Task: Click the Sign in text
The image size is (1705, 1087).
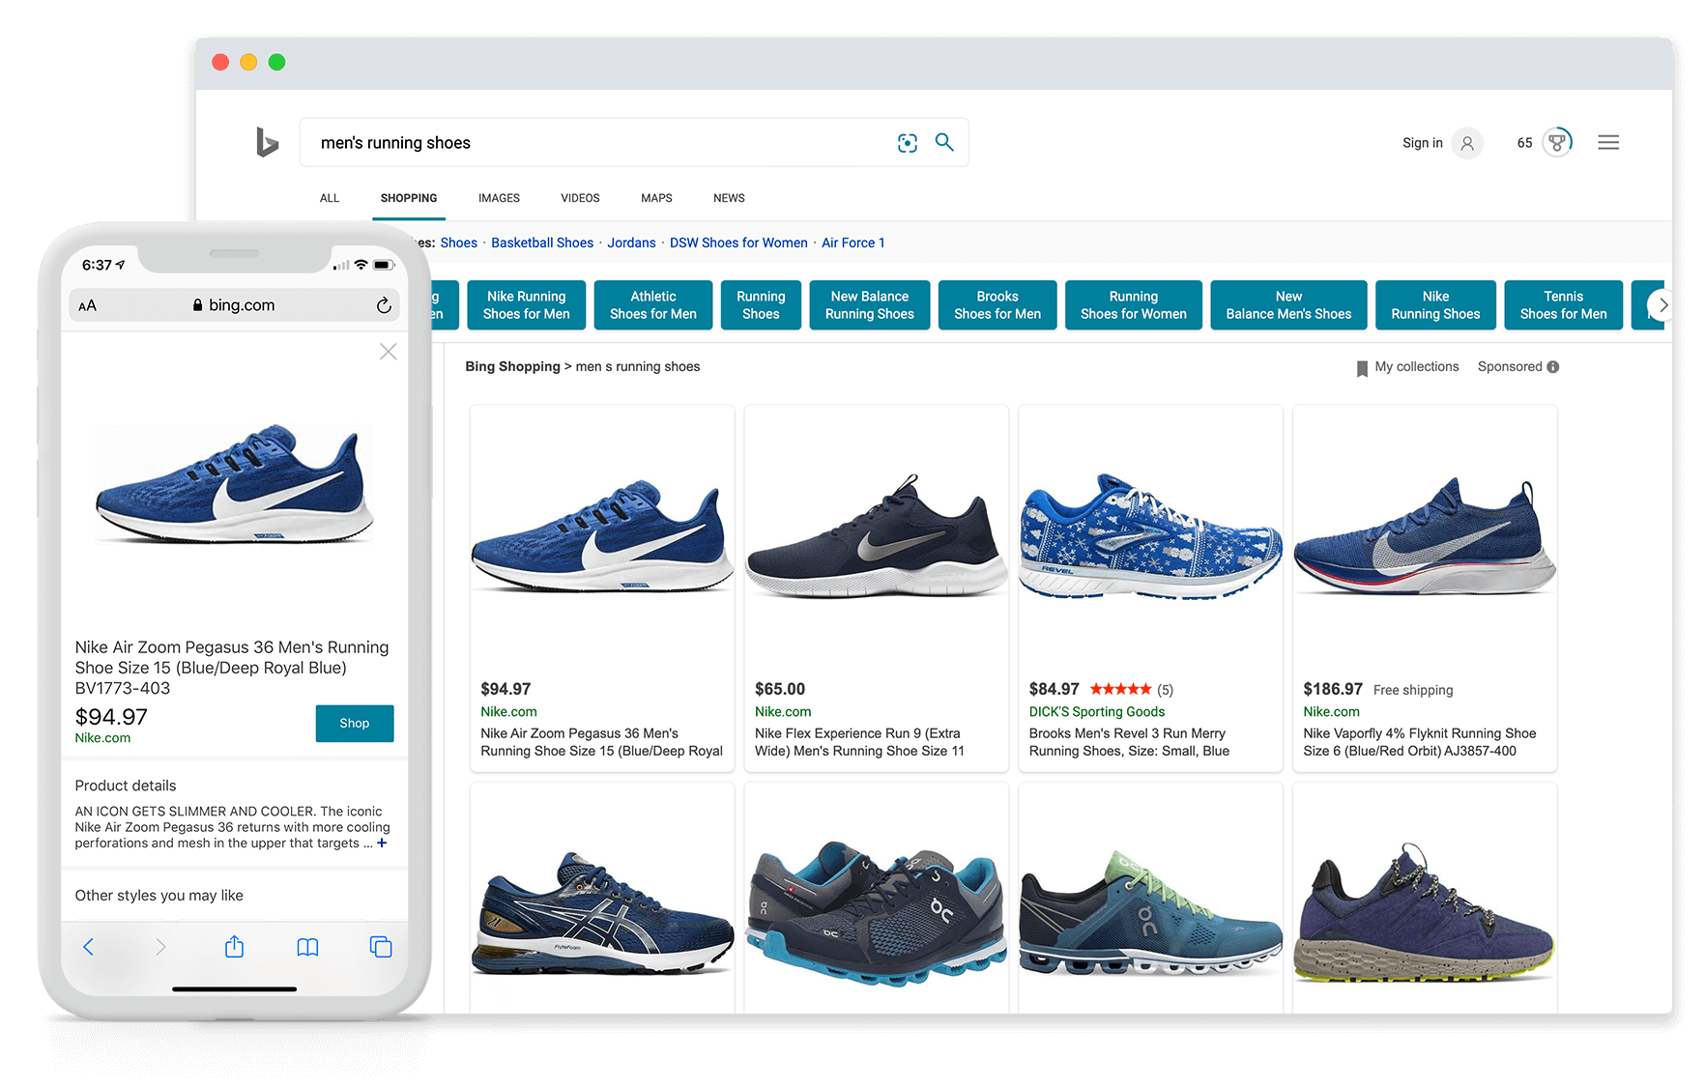Action: 1422,143
